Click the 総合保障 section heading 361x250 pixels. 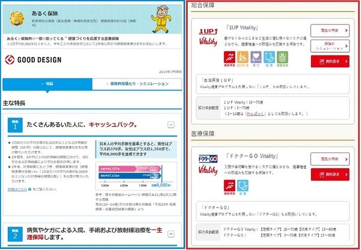(203, 5)
